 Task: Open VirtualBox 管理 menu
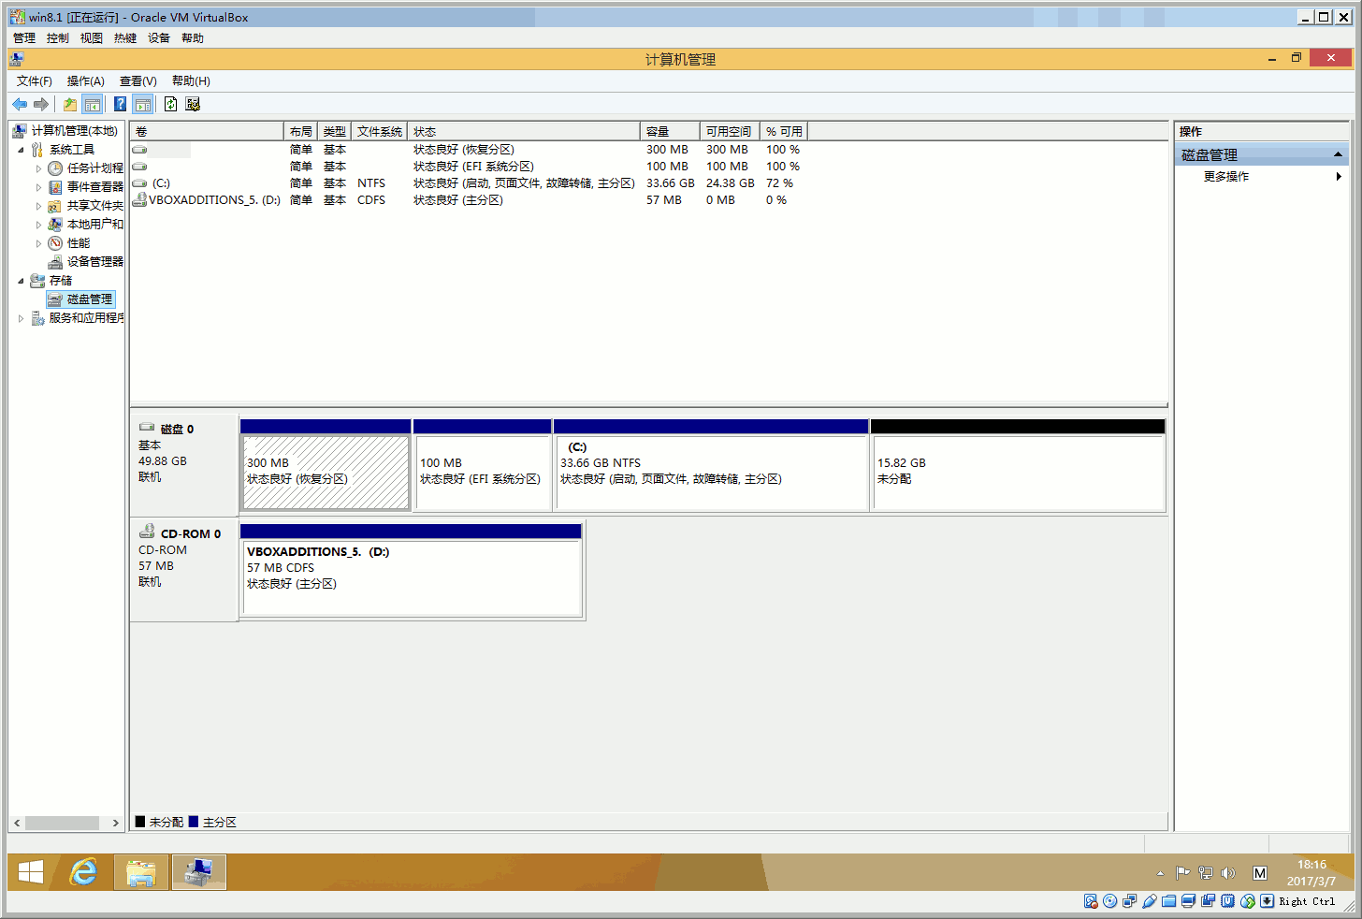[24, 38]
